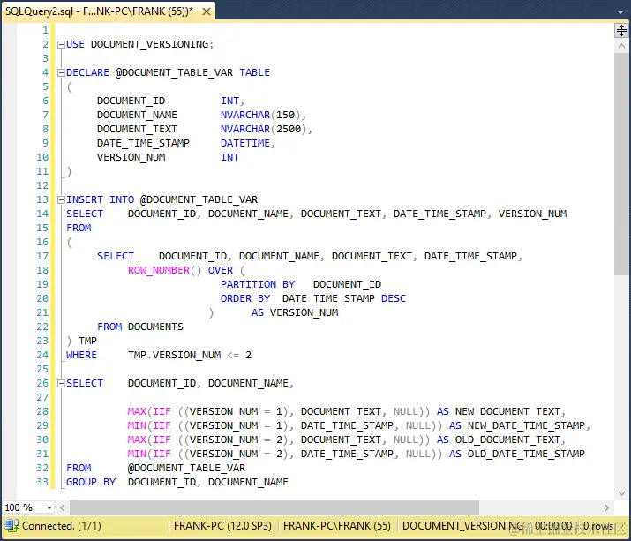Click the Connected. (1/1) status text
Image resolution: width=631 pixels, height=541 pixels.
tap(62, 526)
